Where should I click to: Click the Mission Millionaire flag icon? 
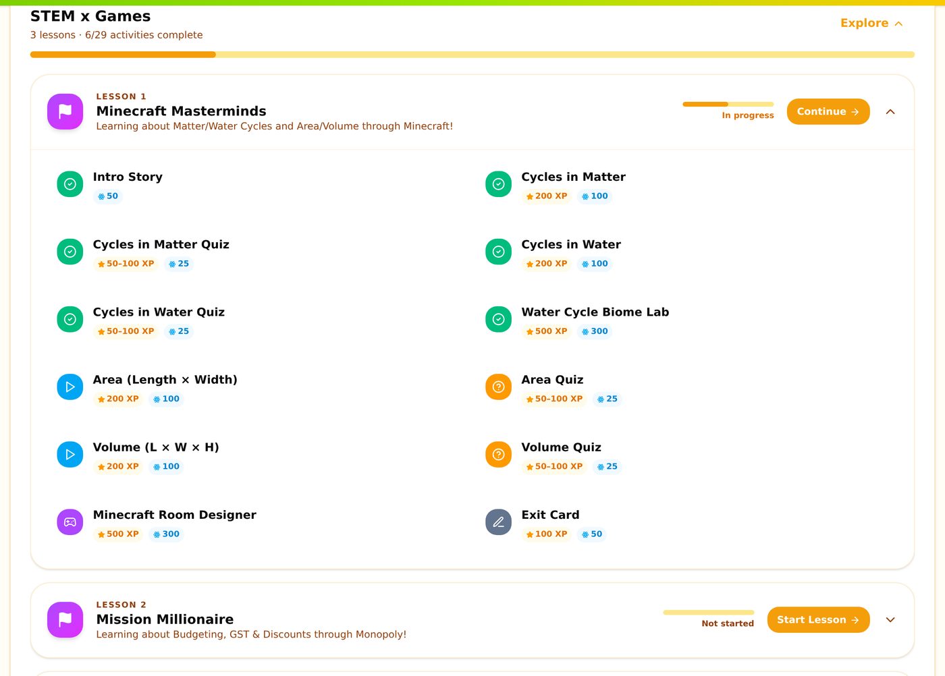tap(65, 619)
